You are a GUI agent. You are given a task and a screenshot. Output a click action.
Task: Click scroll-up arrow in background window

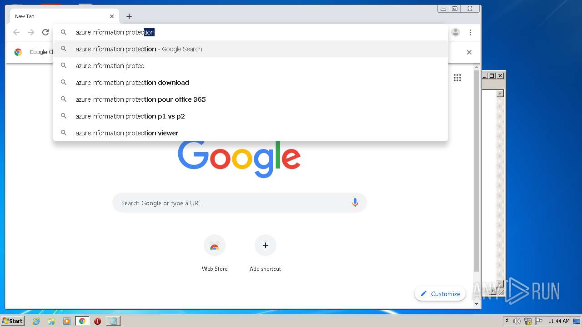click(500, 94)
